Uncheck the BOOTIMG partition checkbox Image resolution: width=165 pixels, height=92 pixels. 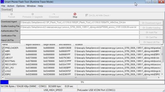[3, 61]
